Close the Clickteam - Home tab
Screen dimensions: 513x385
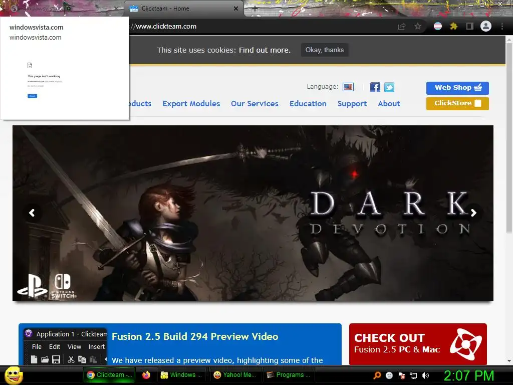tap(236, 9)
